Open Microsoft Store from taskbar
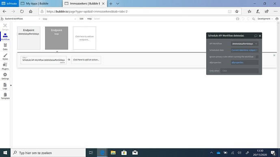Image resolution: width=280 pixels, height=157 pixels. click(x=124, y=153)
